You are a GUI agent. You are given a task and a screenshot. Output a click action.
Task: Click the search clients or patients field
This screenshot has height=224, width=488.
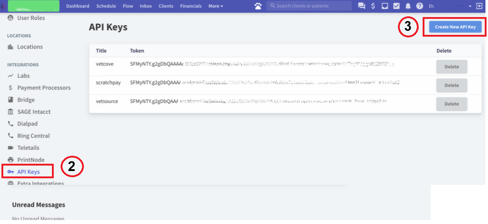309,6
